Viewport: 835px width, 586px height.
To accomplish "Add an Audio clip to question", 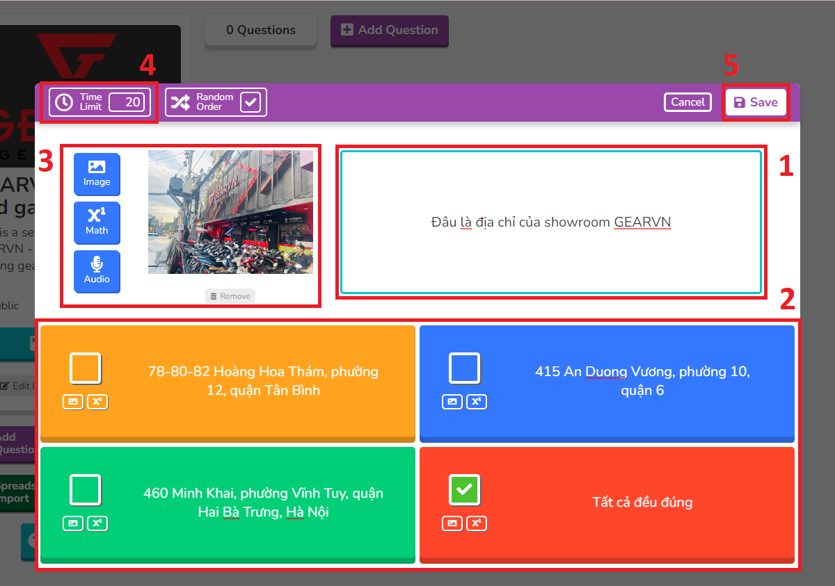I will [97, 270].
